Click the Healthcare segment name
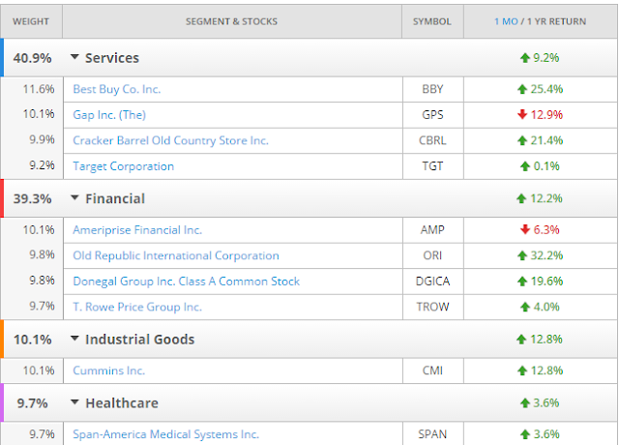 (122, 403)
